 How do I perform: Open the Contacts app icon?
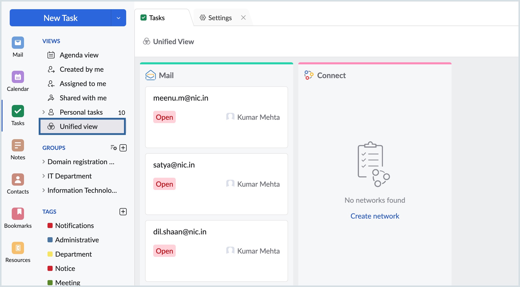pyautogui.click(x=18, y=180)
